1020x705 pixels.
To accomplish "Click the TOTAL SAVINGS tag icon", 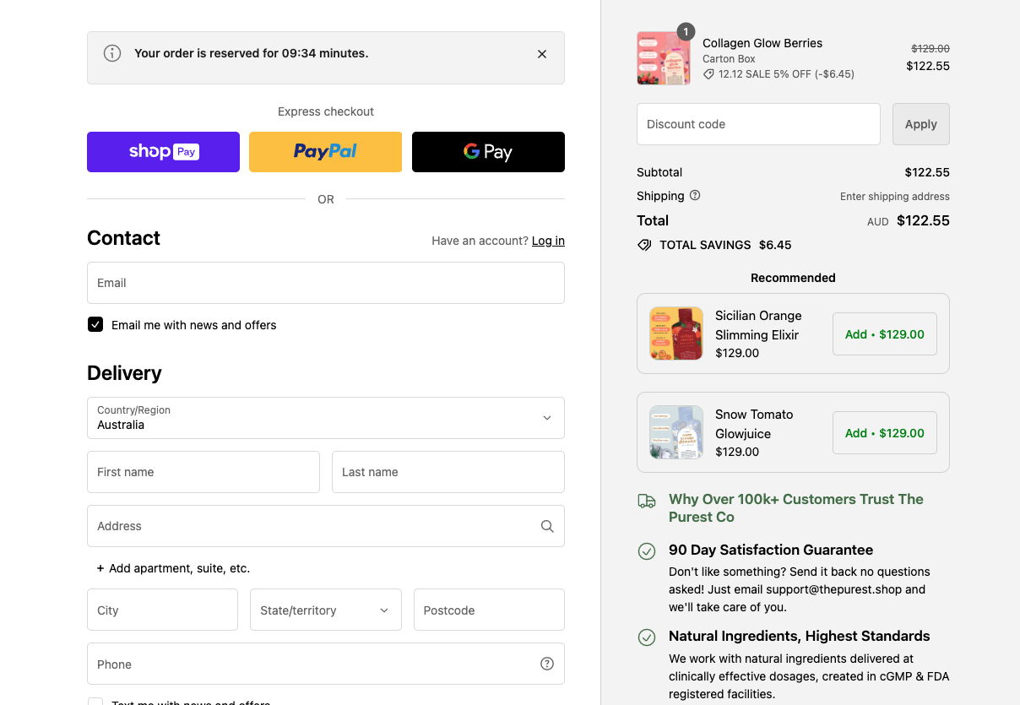I will [644, 245].
